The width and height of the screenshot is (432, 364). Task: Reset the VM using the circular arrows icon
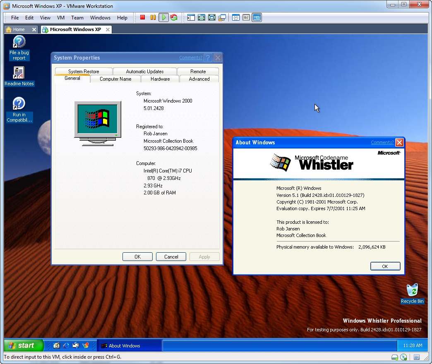174,18
